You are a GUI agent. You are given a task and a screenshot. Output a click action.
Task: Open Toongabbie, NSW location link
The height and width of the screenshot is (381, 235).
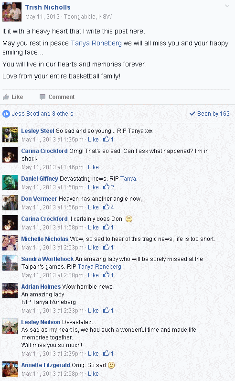click(x=88, y=17)
